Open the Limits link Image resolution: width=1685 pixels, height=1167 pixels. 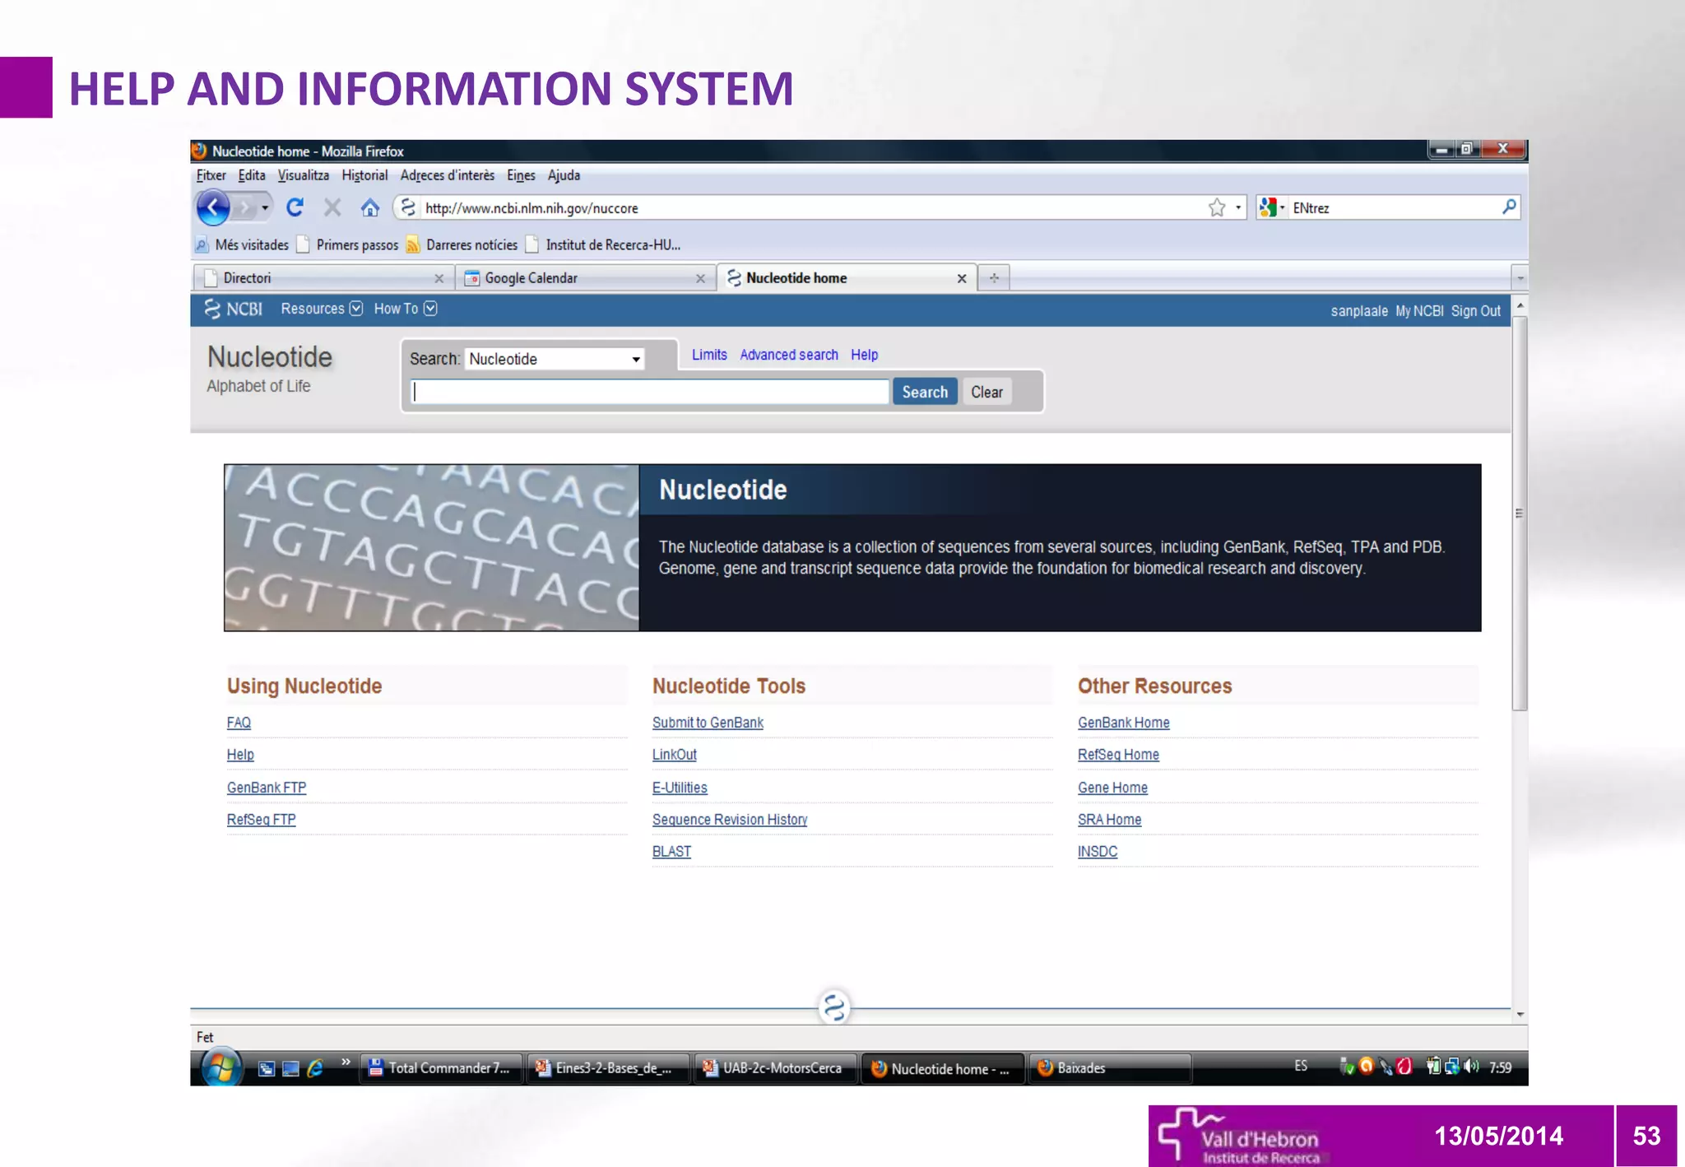tap(709, 355)
